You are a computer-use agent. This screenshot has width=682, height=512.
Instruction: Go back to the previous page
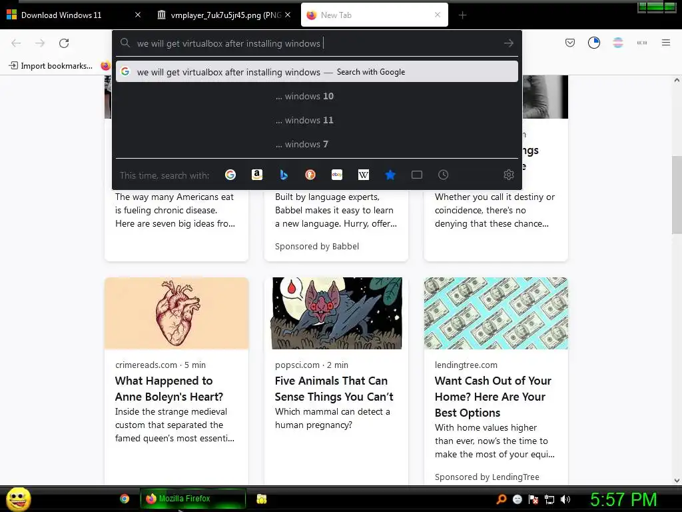[16, 43]
